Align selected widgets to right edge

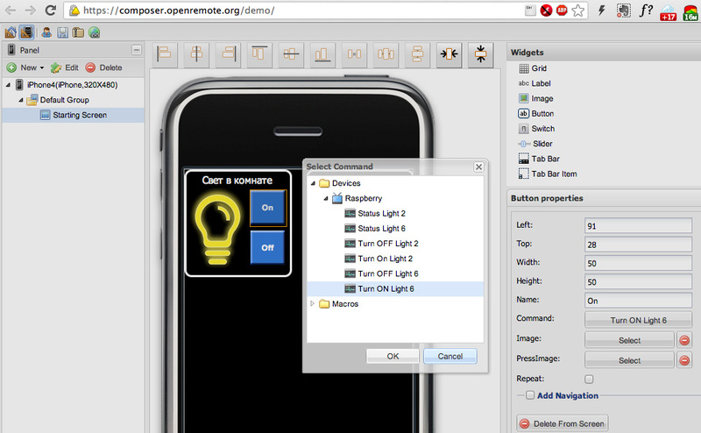tap(228, 54)
